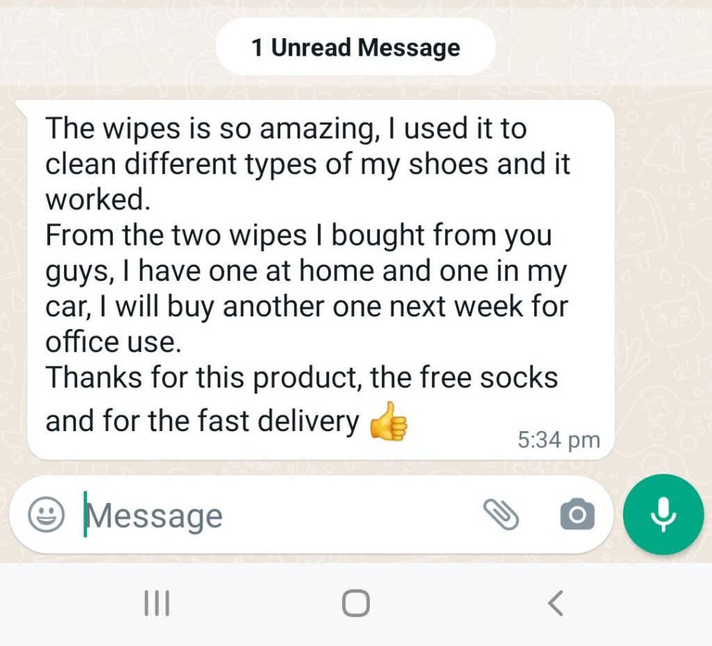Open the camera from message bar
712x646 pixels.
pos(577,514)
